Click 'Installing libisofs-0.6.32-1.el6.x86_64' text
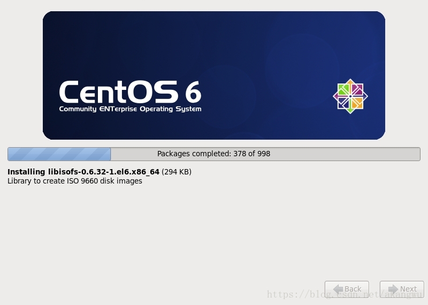The height and width of the screenshot is (305, 428). click(83, 172)
